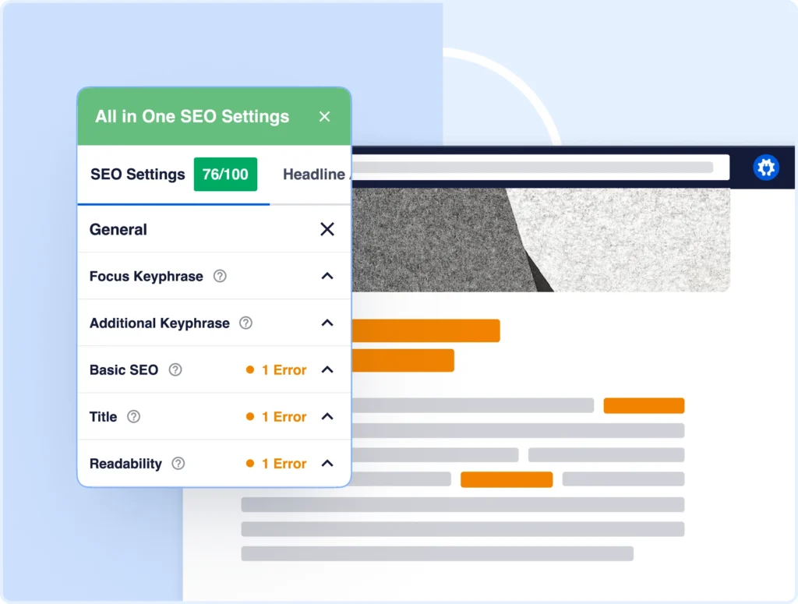Dismiss the General section with its X icon
This screenshot has height=604, width=798.
pos(327,229)
